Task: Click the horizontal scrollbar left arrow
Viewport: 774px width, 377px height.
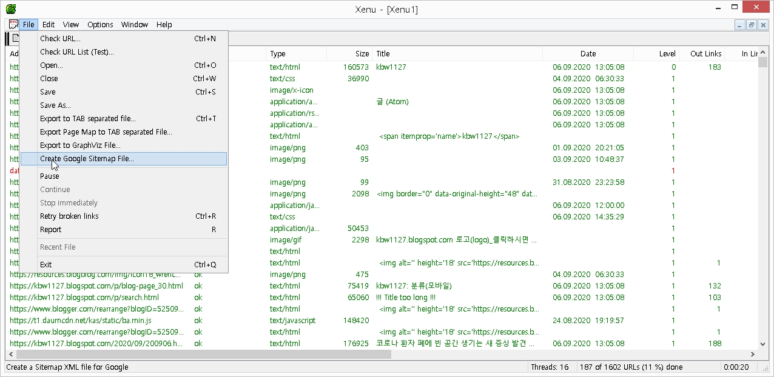Action: point(10,355)
